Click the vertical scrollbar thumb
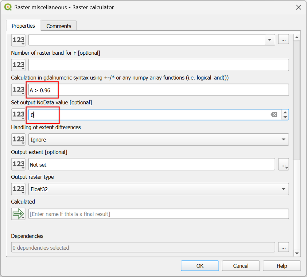Viewport: 307px width, 277px height. click(x=297, y=100)
